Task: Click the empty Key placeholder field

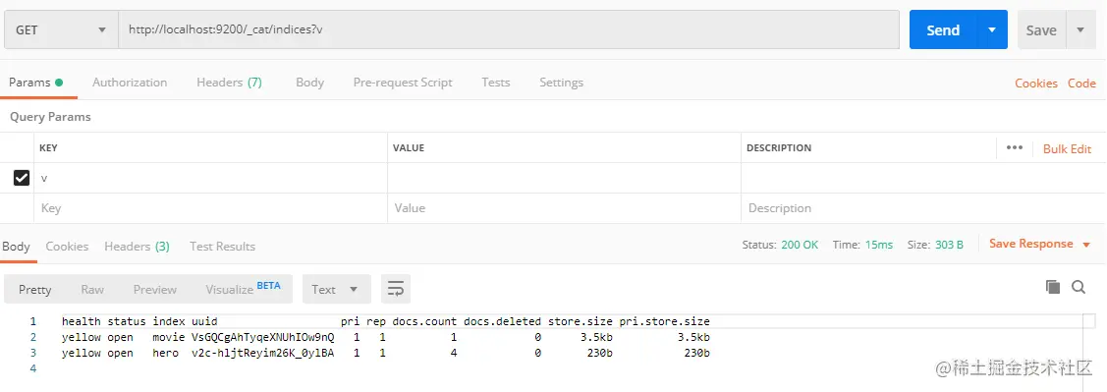Action: pyautogui.click(x=210, y=208)
